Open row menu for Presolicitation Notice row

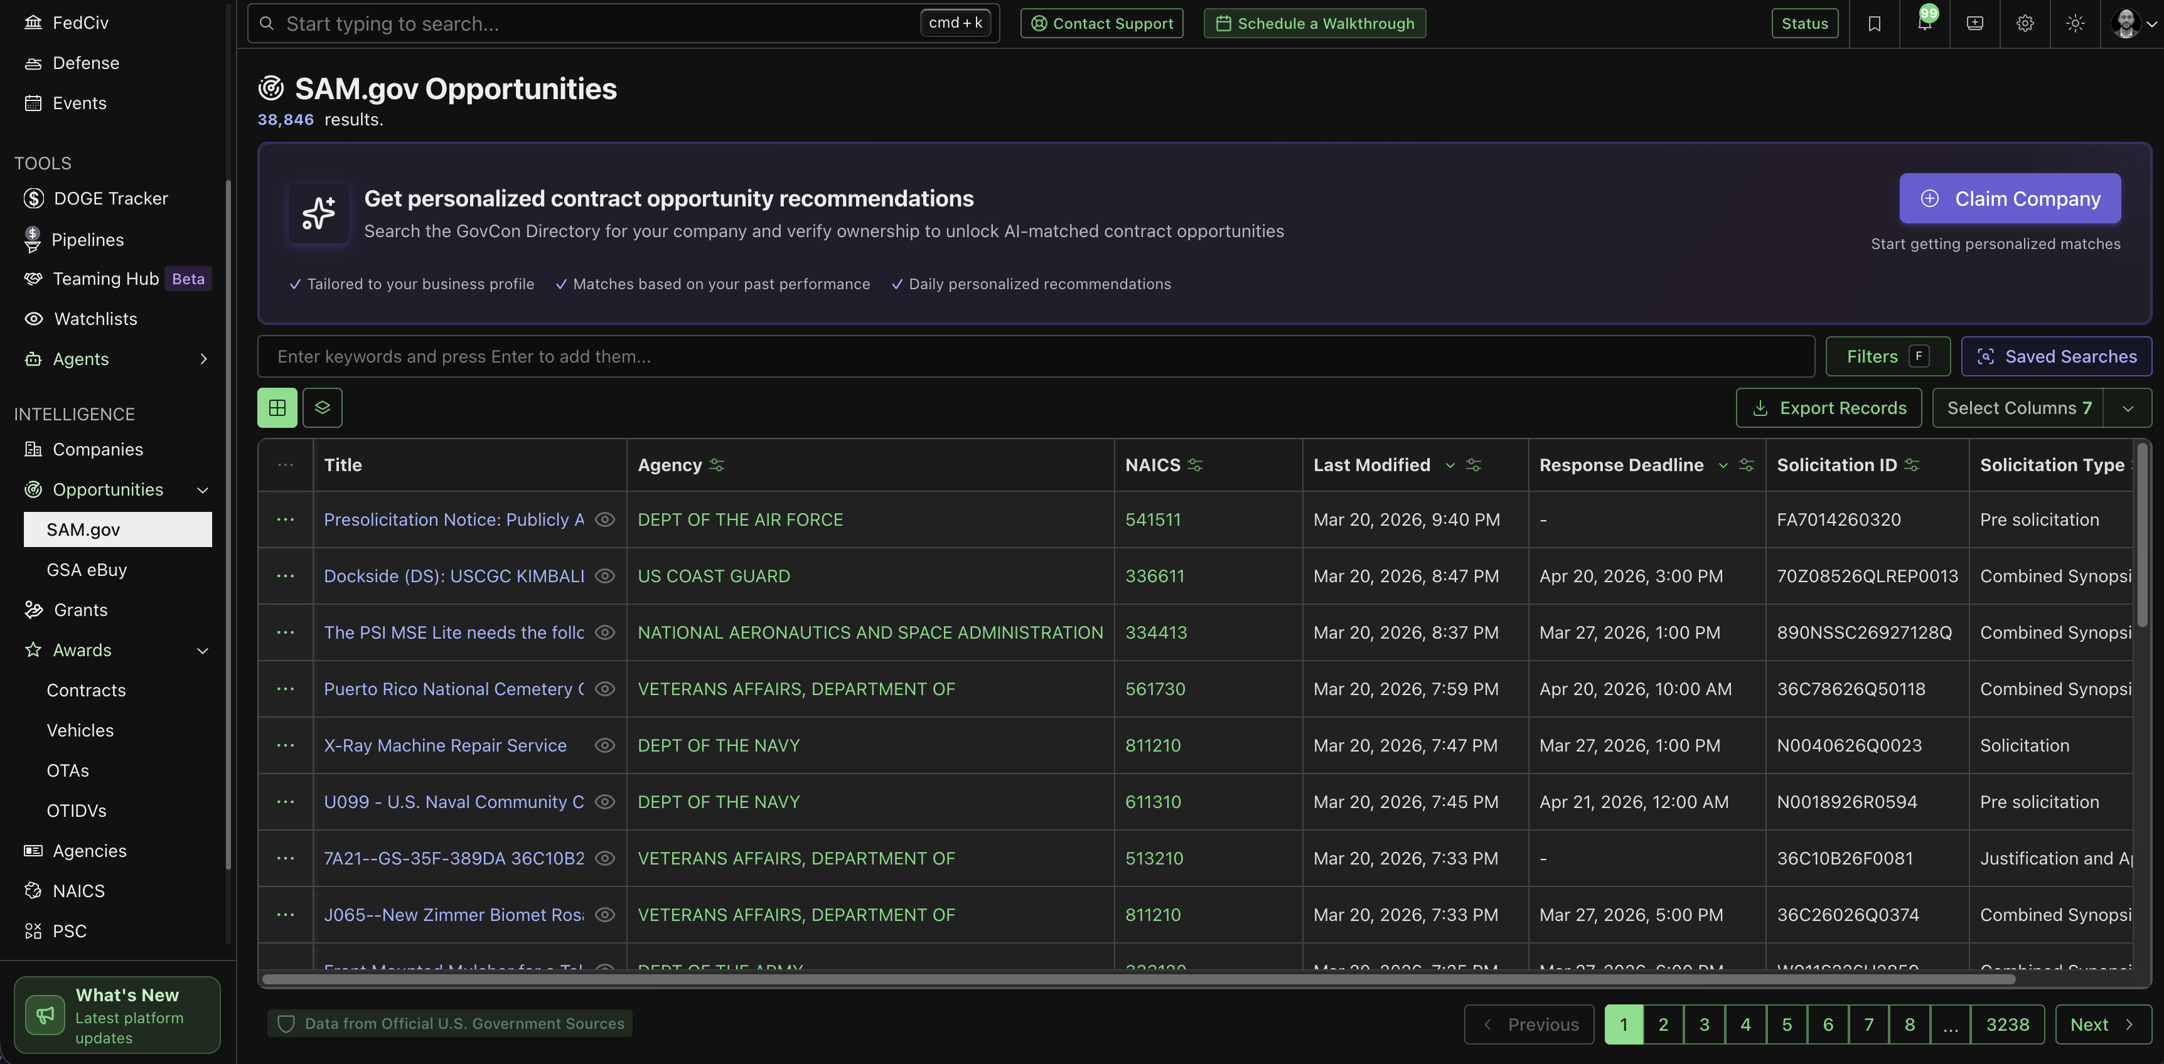click(x=286, y=520)
